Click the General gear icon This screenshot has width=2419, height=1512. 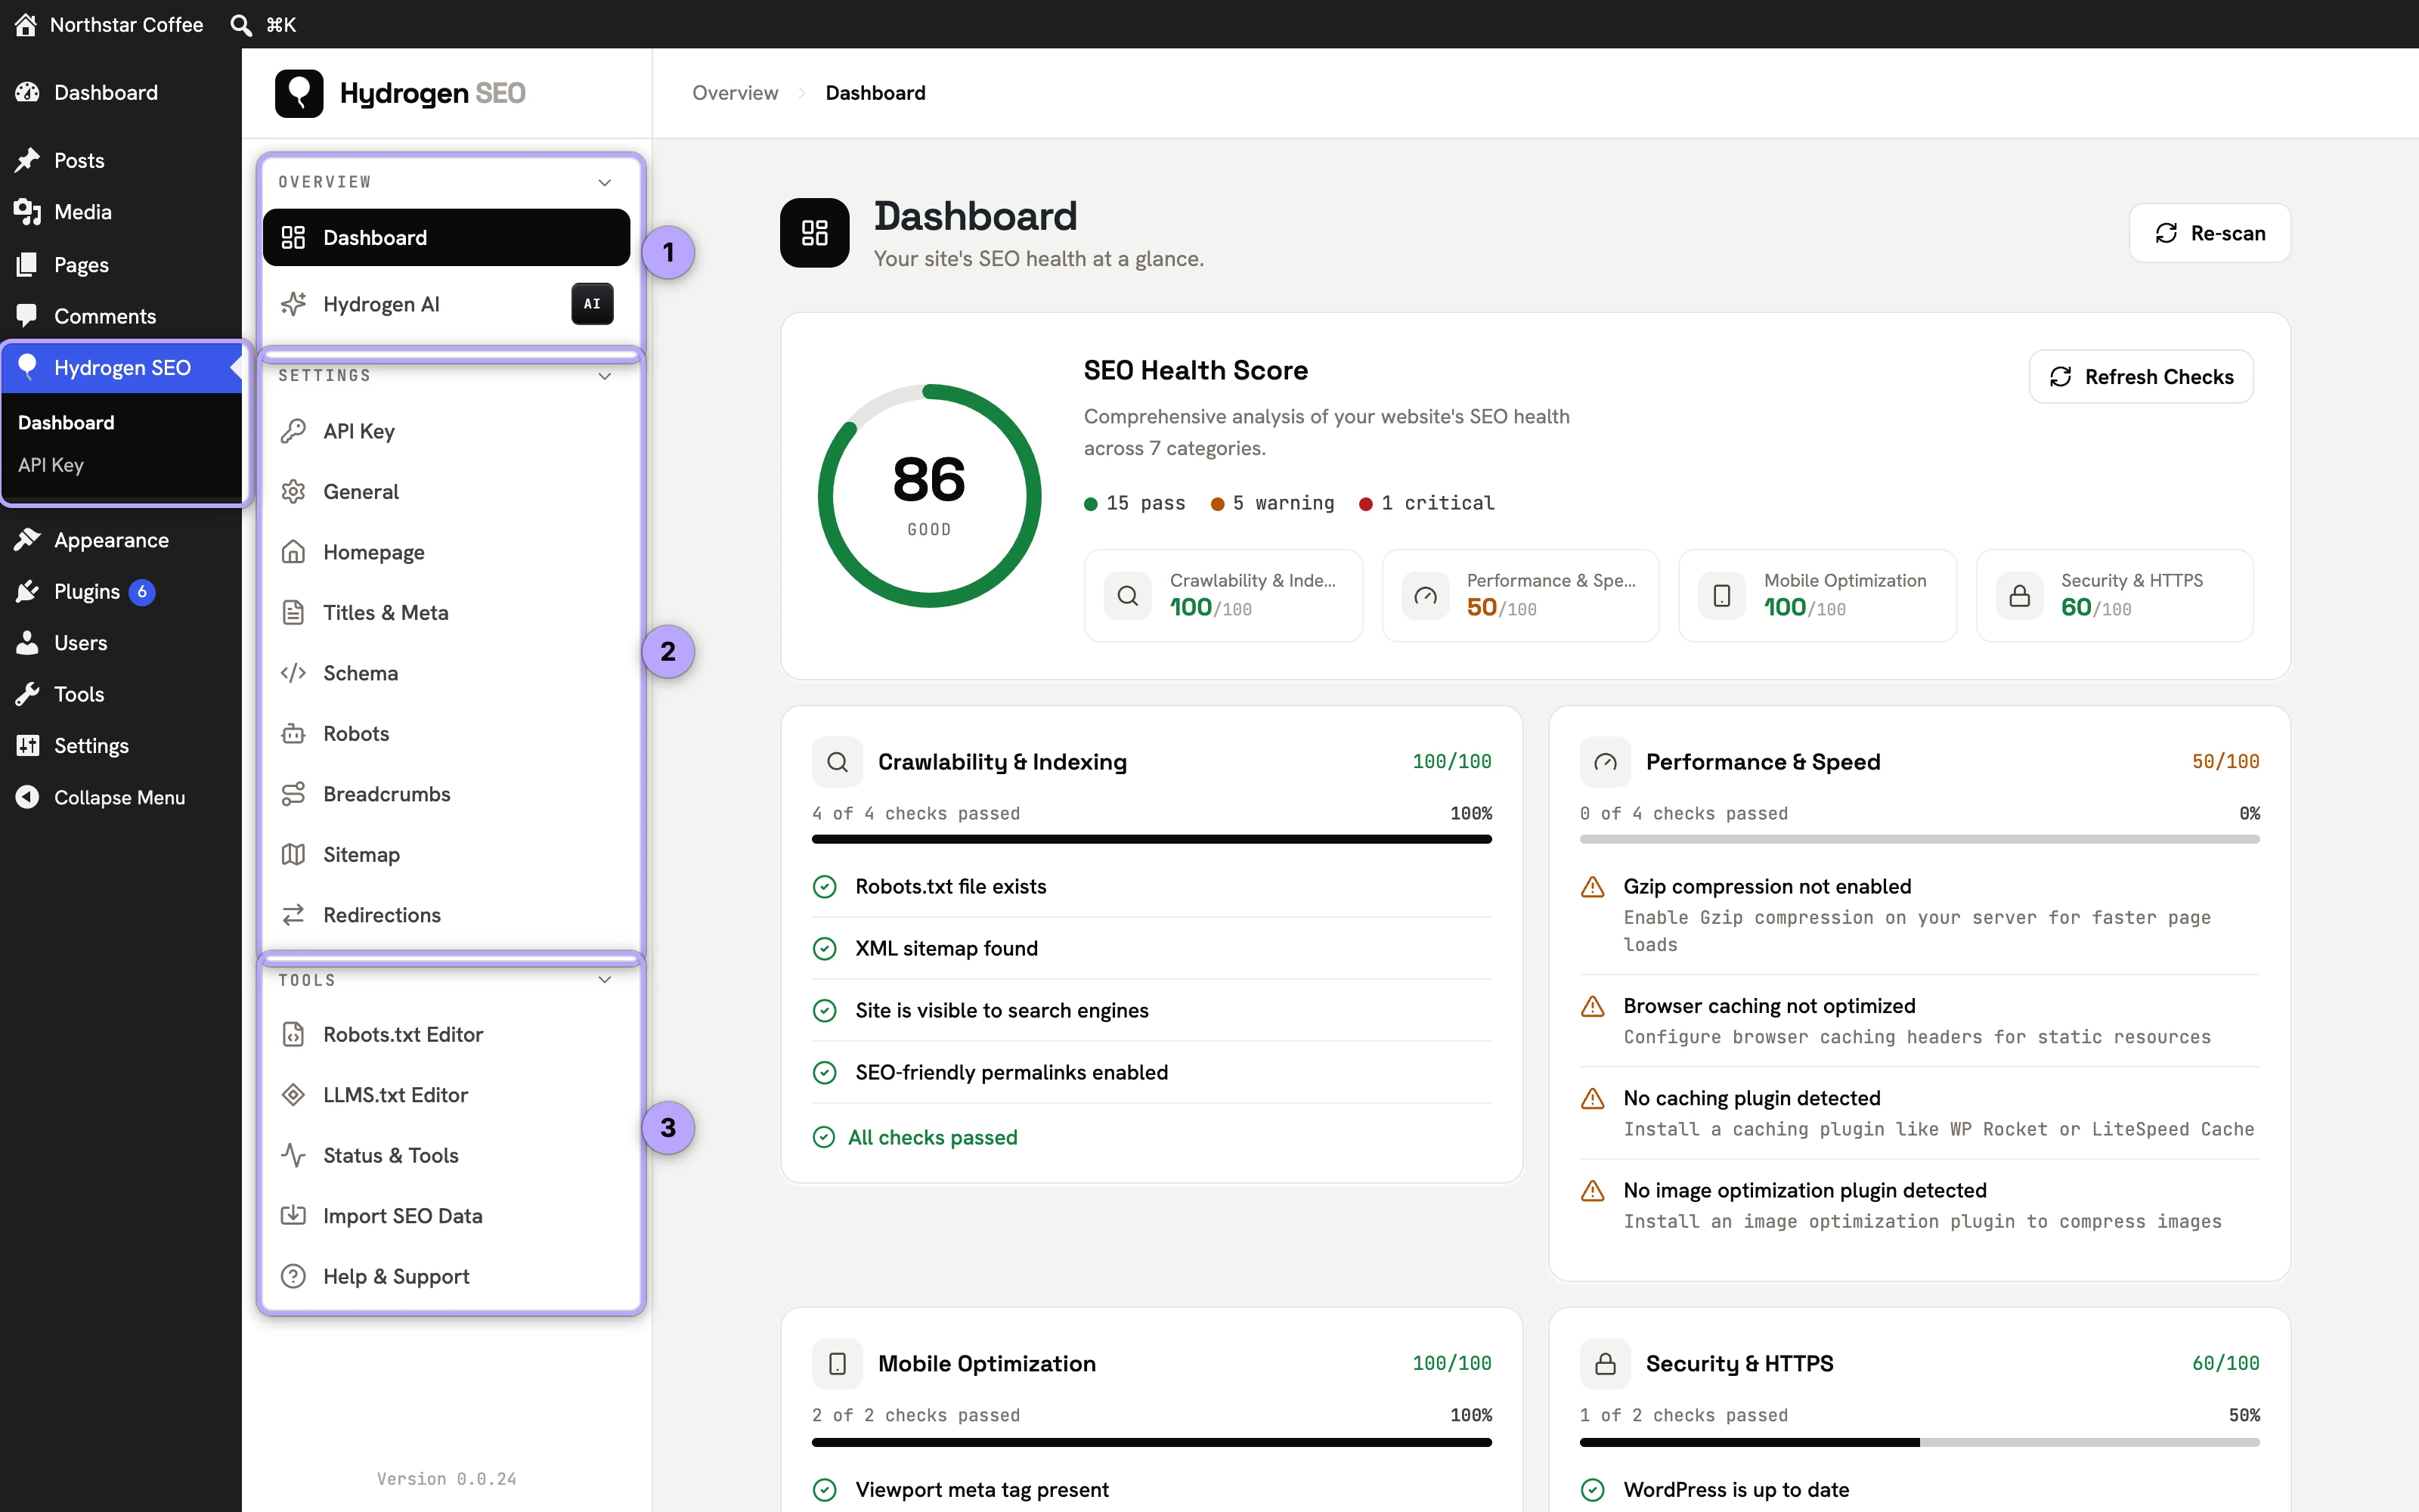pos(293,492)
